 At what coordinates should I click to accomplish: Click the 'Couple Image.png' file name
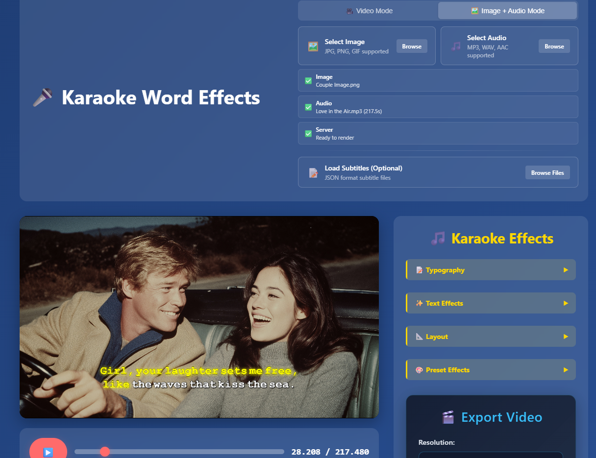[x=338, y=85]
